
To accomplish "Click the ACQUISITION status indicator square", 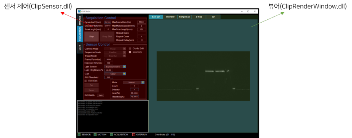I will (112, 135).
